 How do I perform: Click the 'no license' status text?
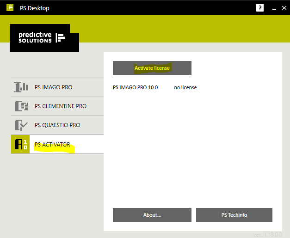pos(185,87)
